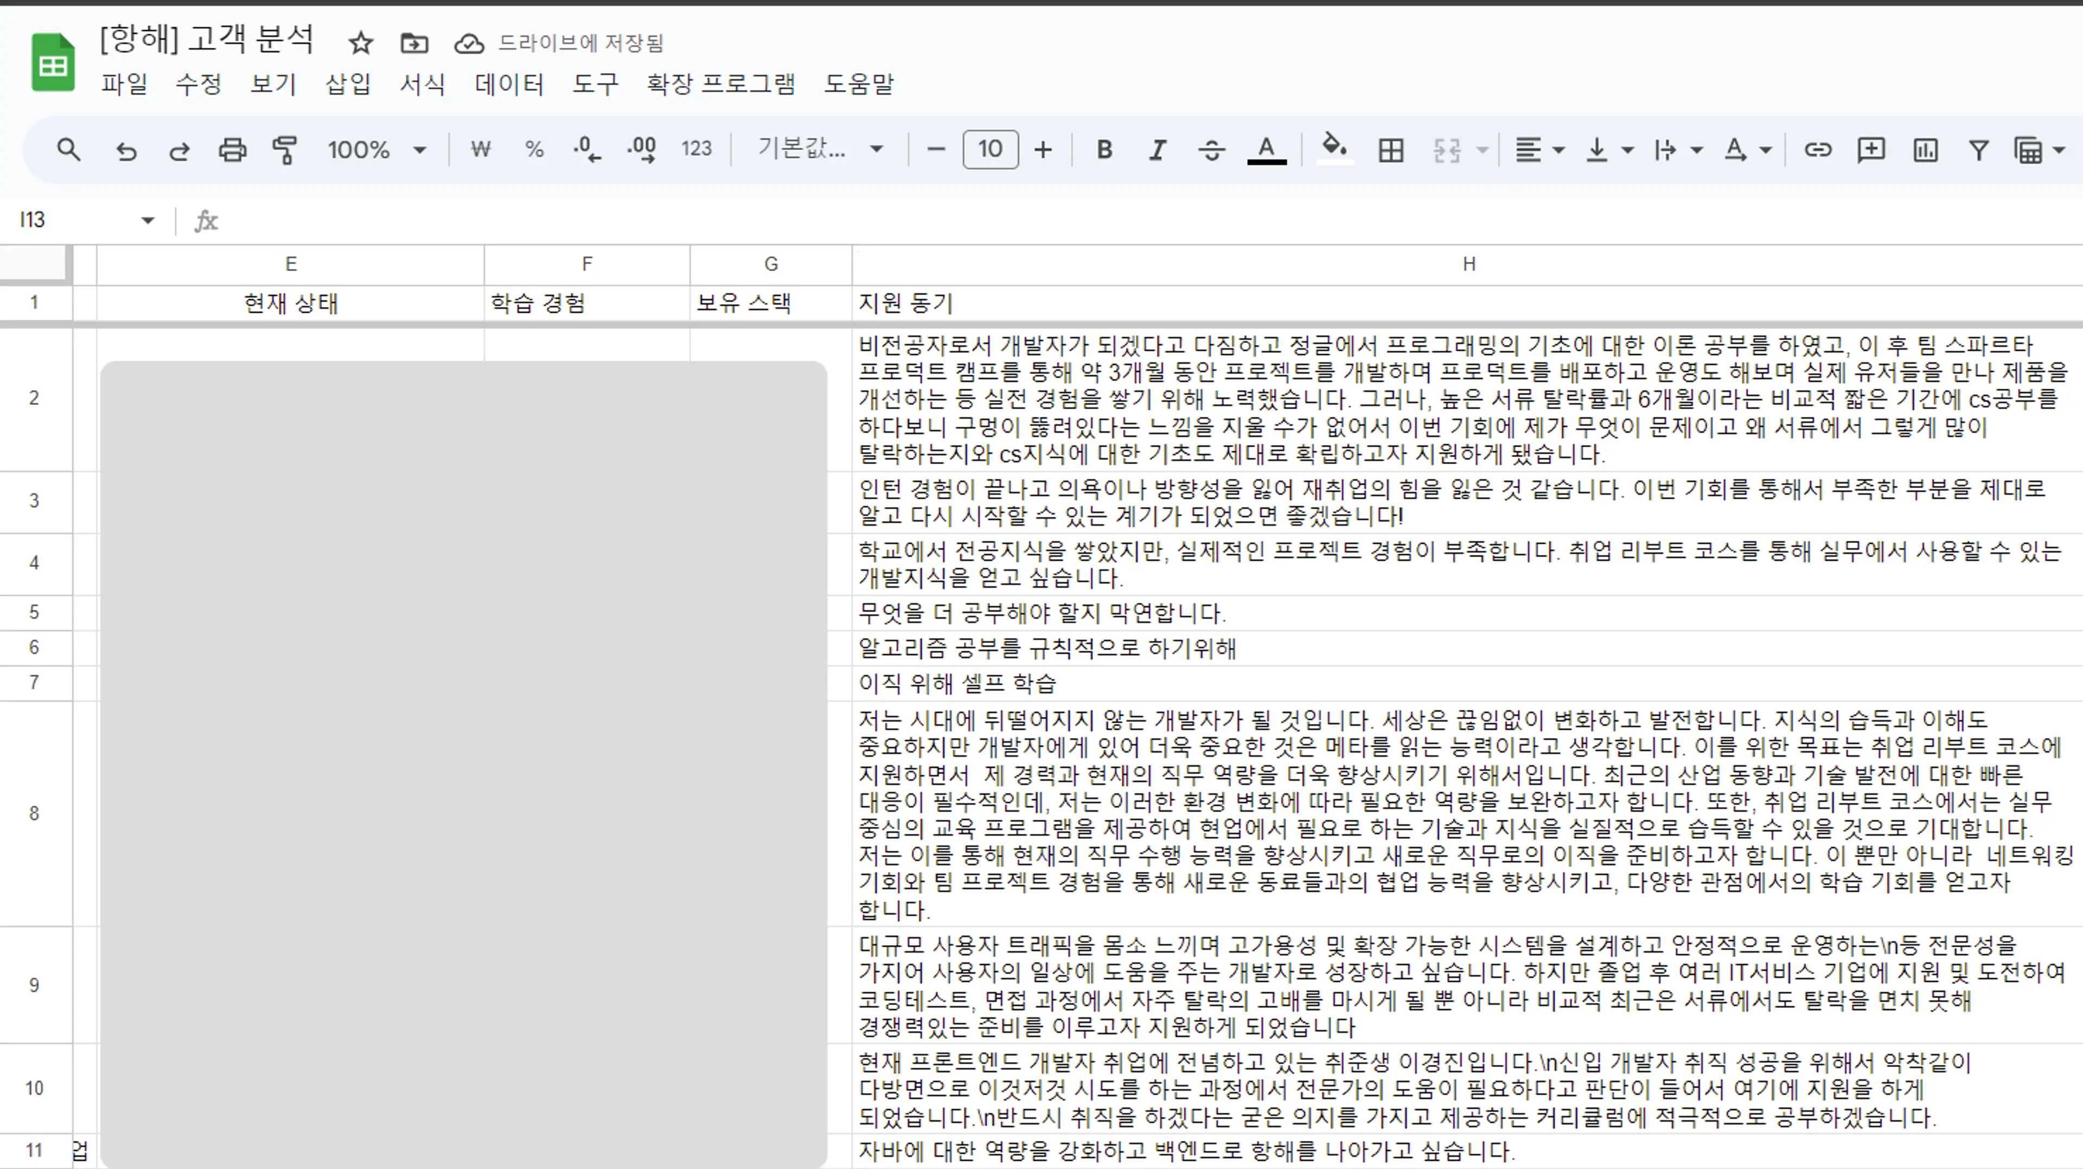The height and width of the screenshot is (1169, 2083).
Task: Open the 삽입 menu
Action: pyautogui.click(x=348, y=83)
